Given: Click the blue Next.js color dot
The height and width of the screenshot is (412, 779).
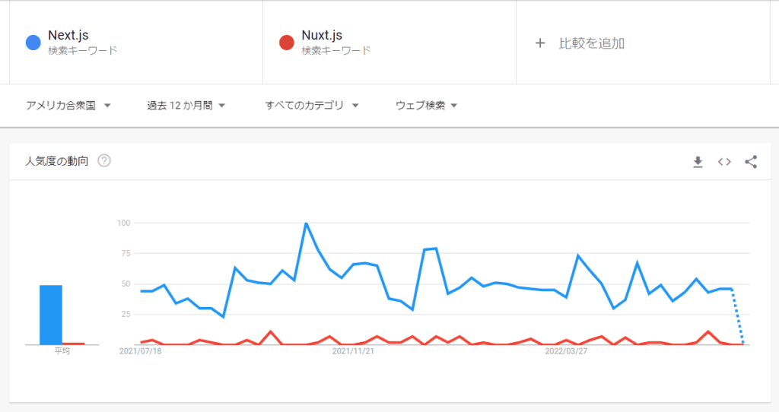Looking at the screenshot, I should (x=33, y=43).
